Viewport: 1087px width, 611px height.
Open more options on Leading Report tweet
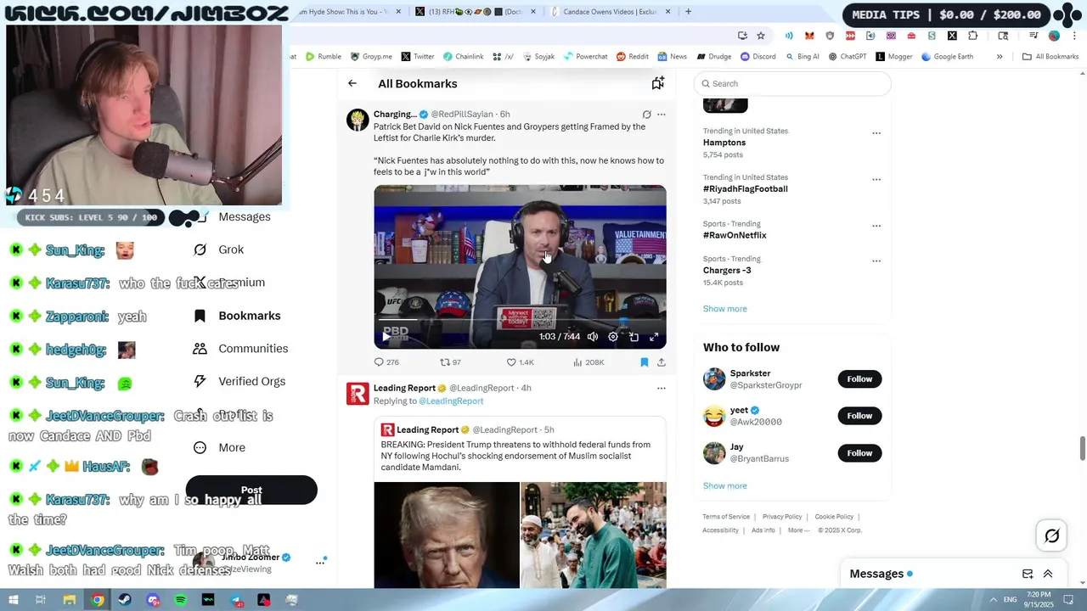click(662, 389)
